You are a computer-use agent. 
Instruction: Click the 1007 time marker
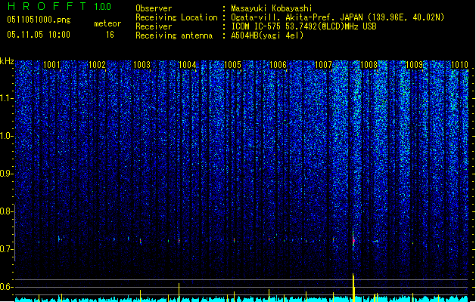click(x=324, y=64)
